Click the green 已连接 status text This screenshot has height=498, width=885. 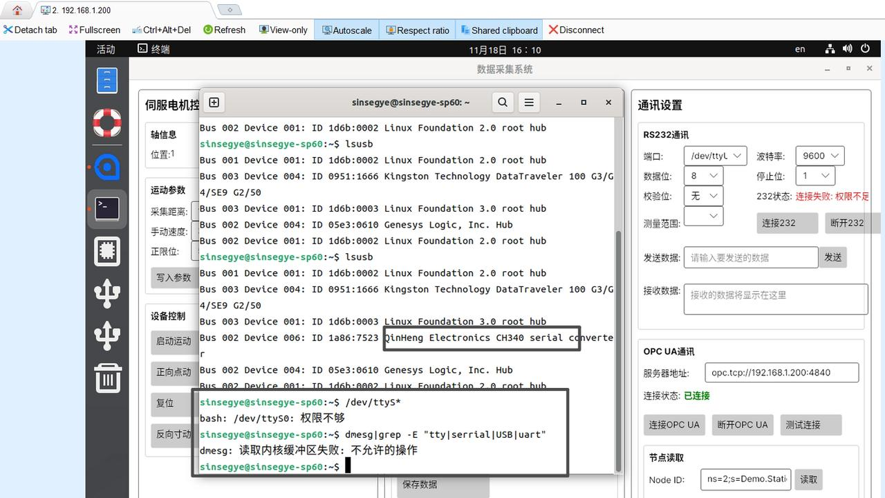click(697, 396)
